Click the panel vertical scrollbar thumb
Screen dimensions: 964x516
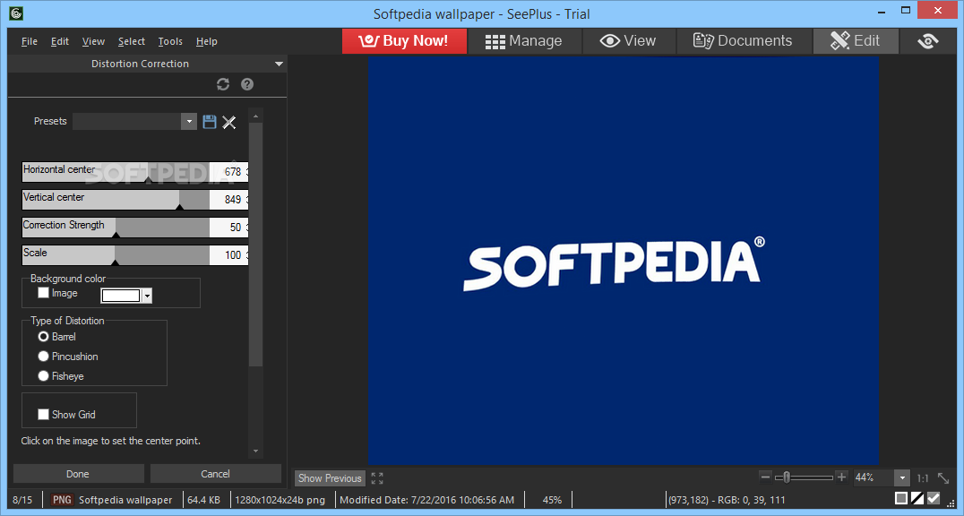click(255, 245)
